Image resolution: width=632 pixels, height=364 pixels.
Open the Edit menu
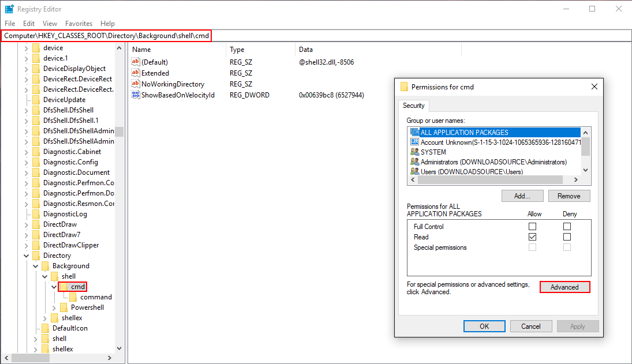click(29, 23)
